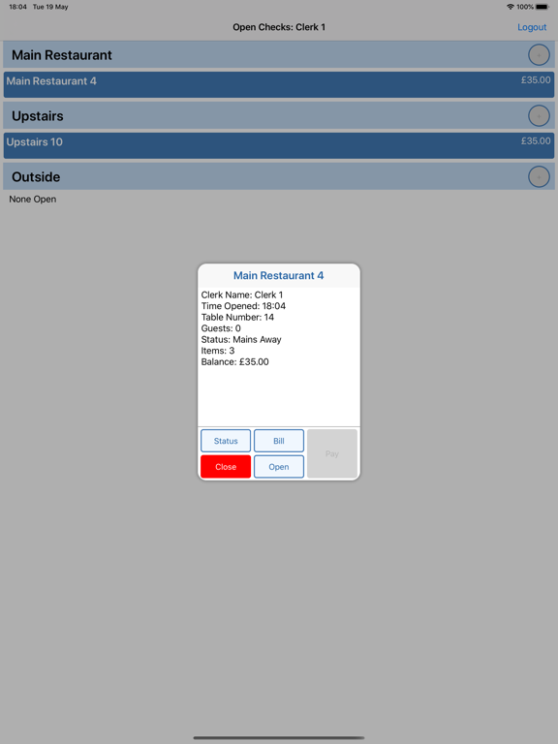Viewport: 558px width, 744px height.
Task: Click the Status button in the popup
Action: [x=226, y=441]
